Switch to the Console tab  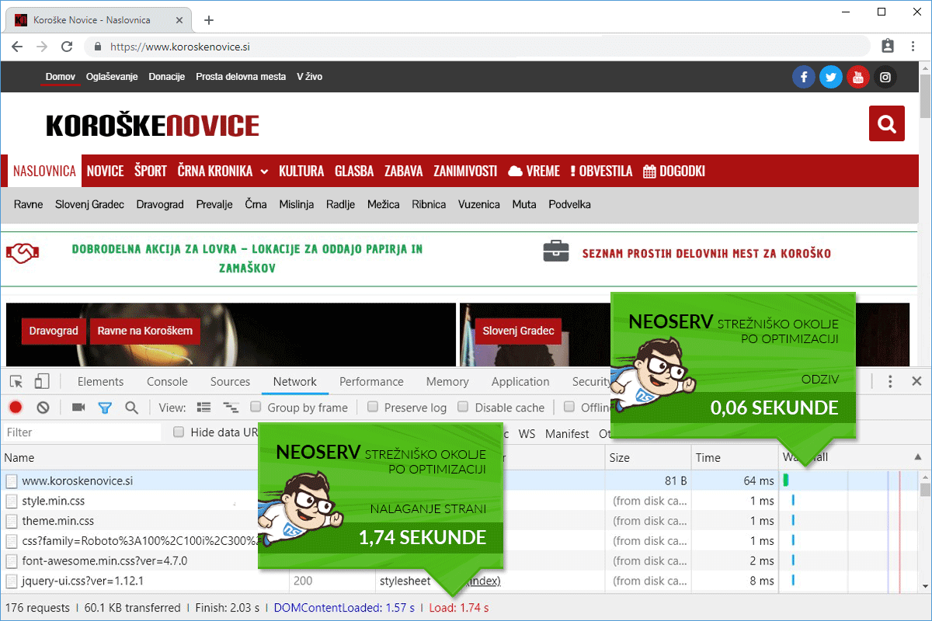pyautogui.click(x=167, y=381)
